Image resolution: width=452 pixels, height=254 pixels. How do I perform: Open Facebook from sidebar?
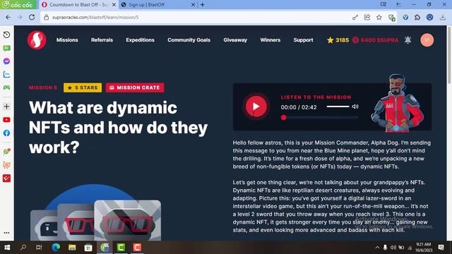[x=6, y=133]
